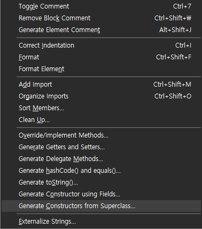Click Organize Imports
This screenshot has width=202, height=229.
click(x=101, y=96)
